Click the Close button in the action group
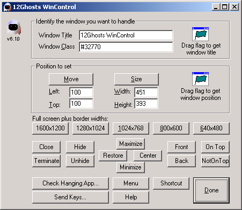The image size is (242, 210). click(x=46, y=147)
